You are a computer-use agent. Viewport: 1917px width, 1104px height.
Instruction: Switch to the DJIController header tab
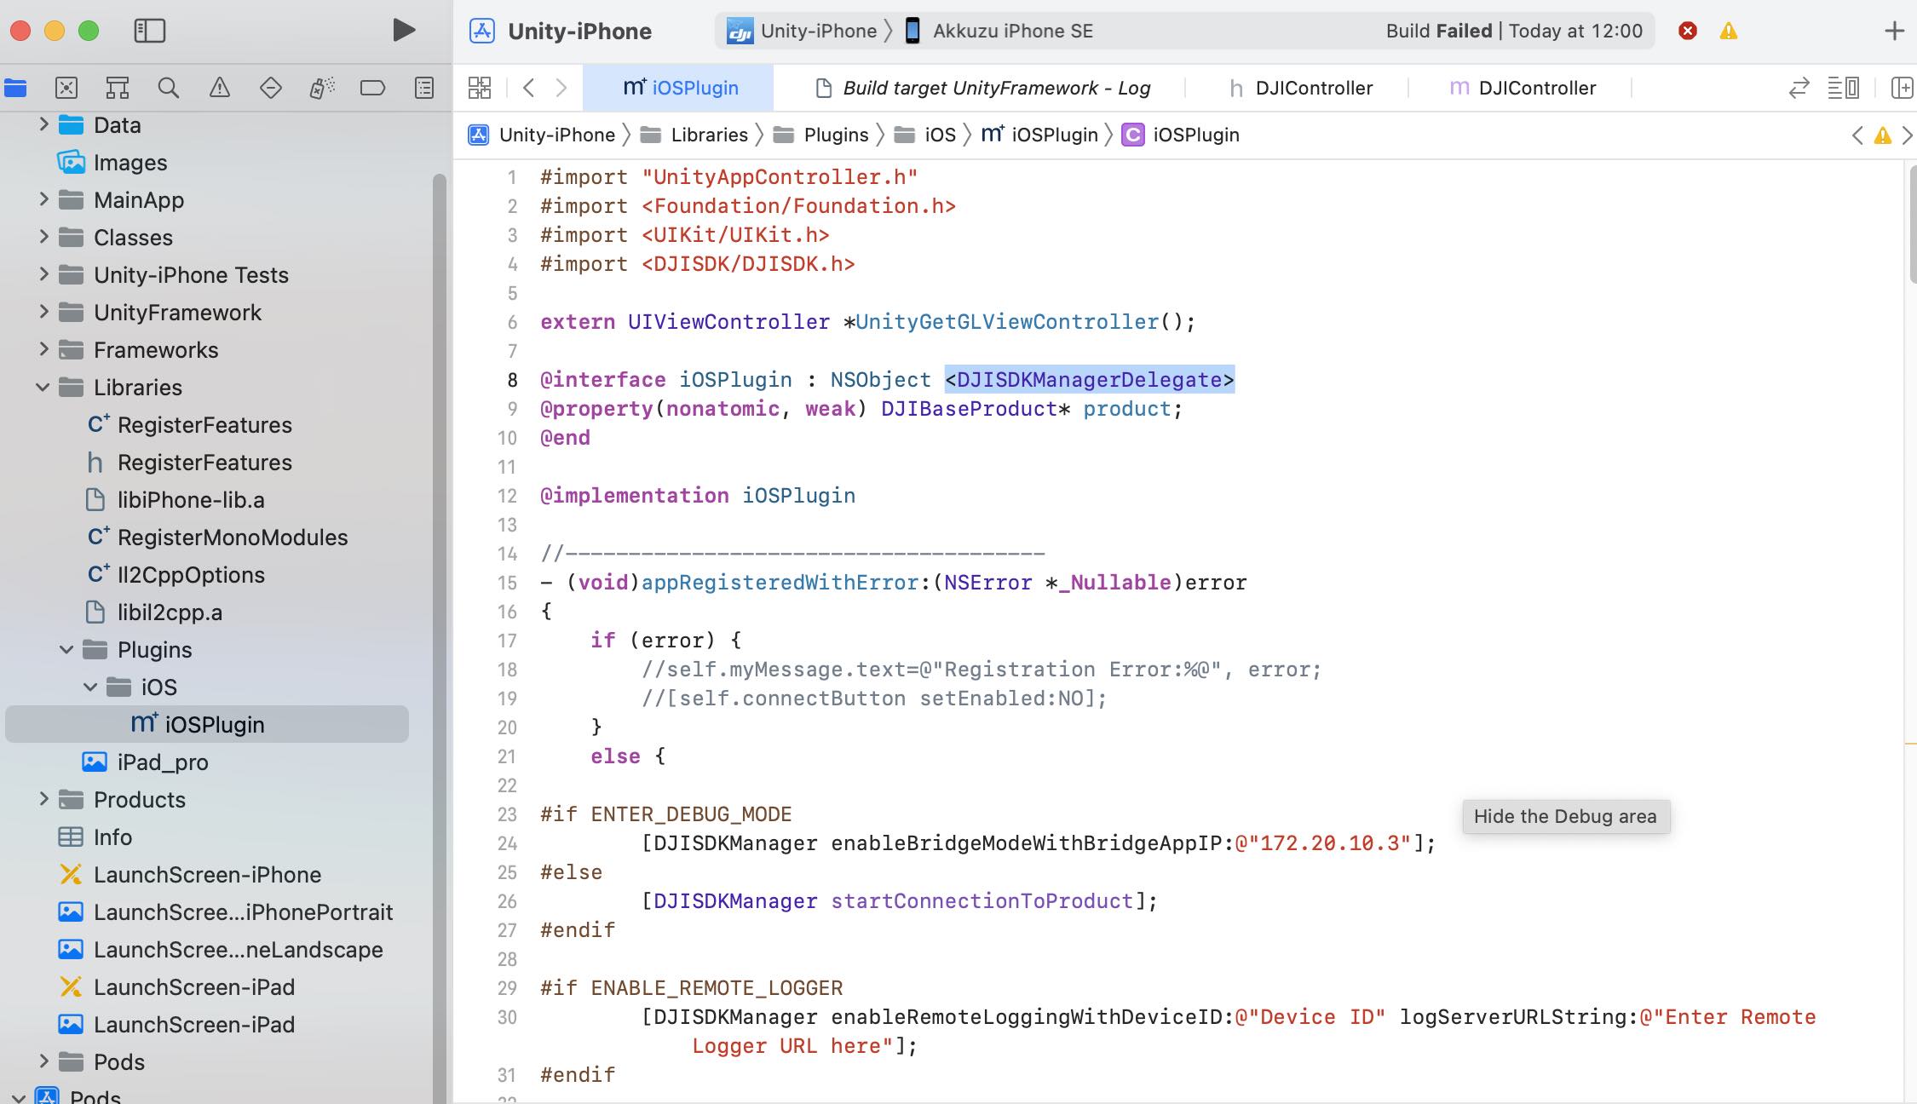point(1300,88)
